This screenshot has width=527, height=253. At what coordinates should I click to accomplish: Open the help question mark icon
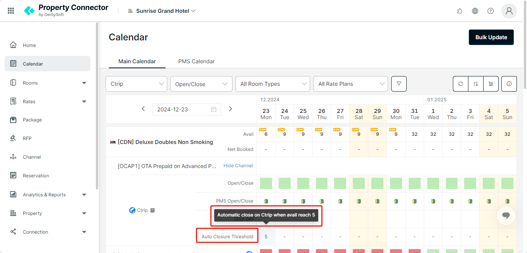point(491,11)
